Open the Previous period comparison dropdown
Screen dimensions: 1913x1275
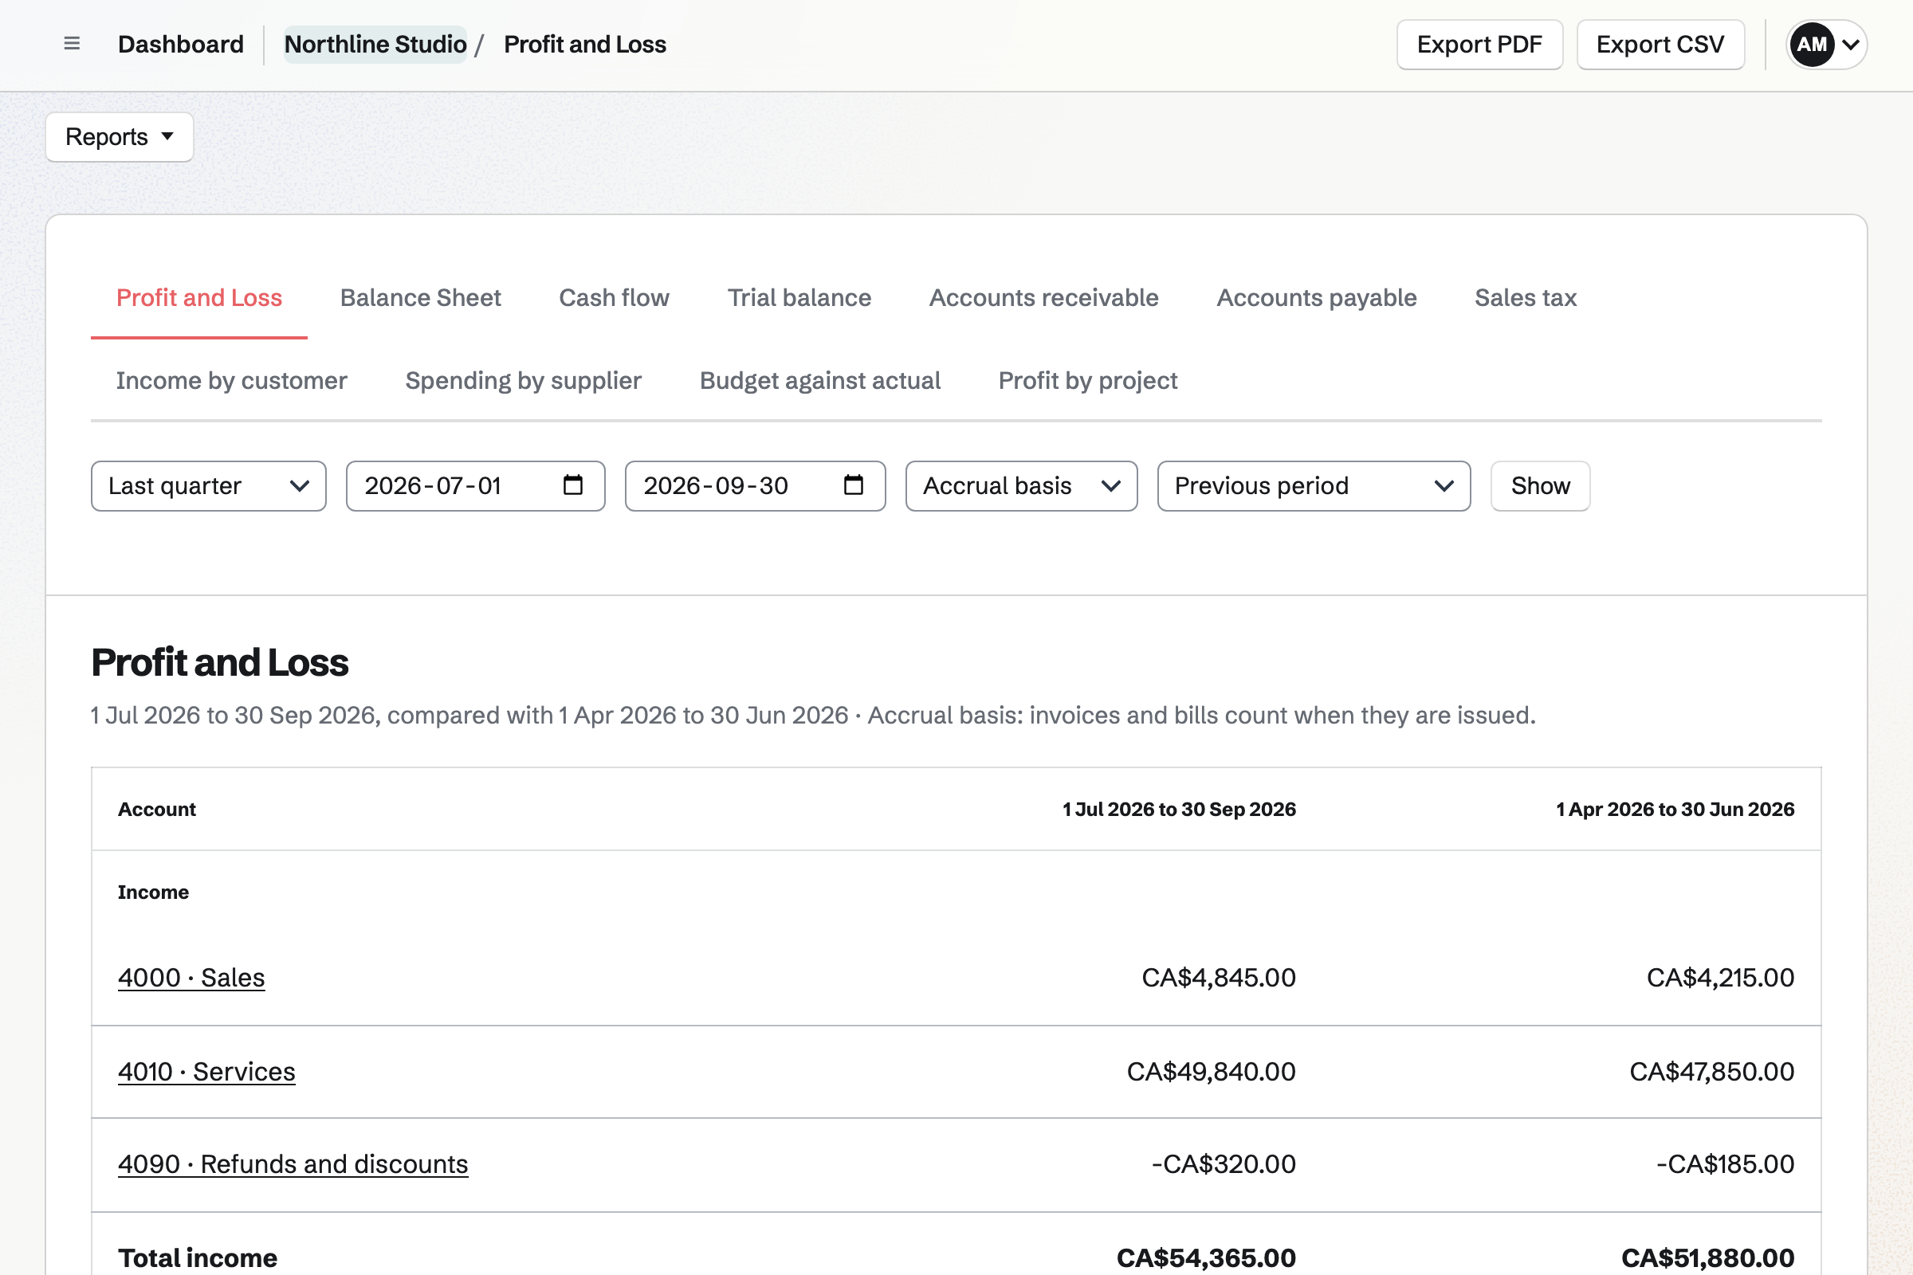(x=1314, y=486)
